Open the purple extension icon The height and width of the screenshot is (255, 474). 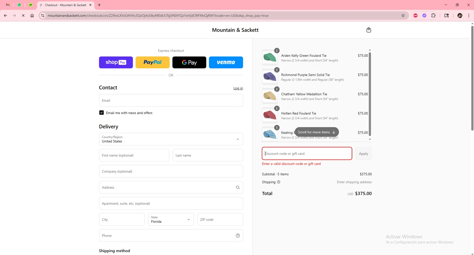click(424, 15)
